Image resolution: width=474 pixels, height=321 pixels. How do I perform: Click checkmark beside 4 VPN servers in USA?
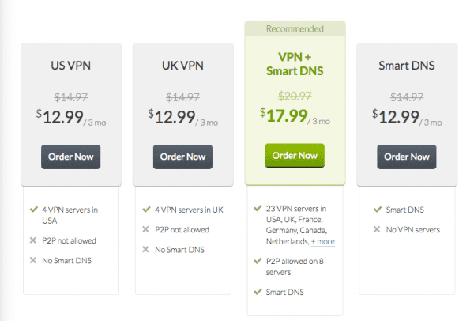[33, 210]
